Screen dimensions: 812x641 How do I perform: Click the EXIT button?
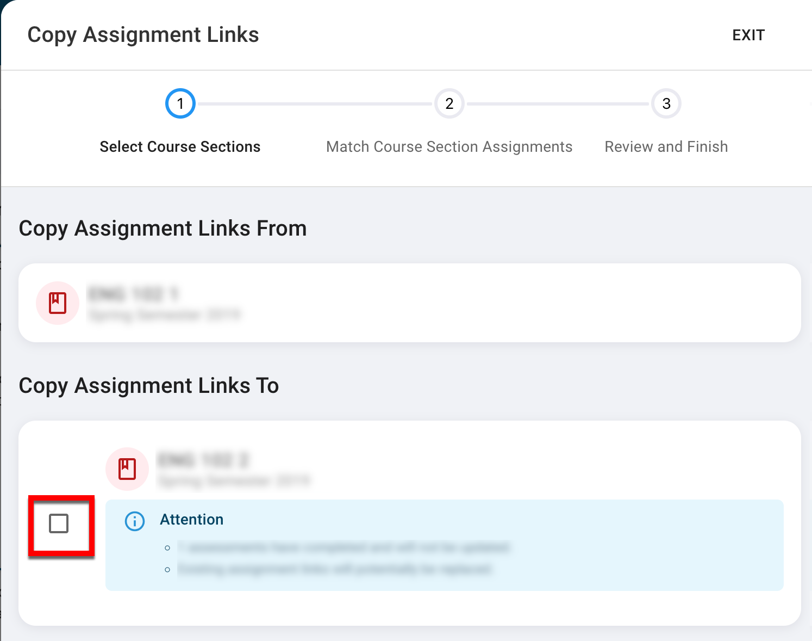[x=748, y=35]
